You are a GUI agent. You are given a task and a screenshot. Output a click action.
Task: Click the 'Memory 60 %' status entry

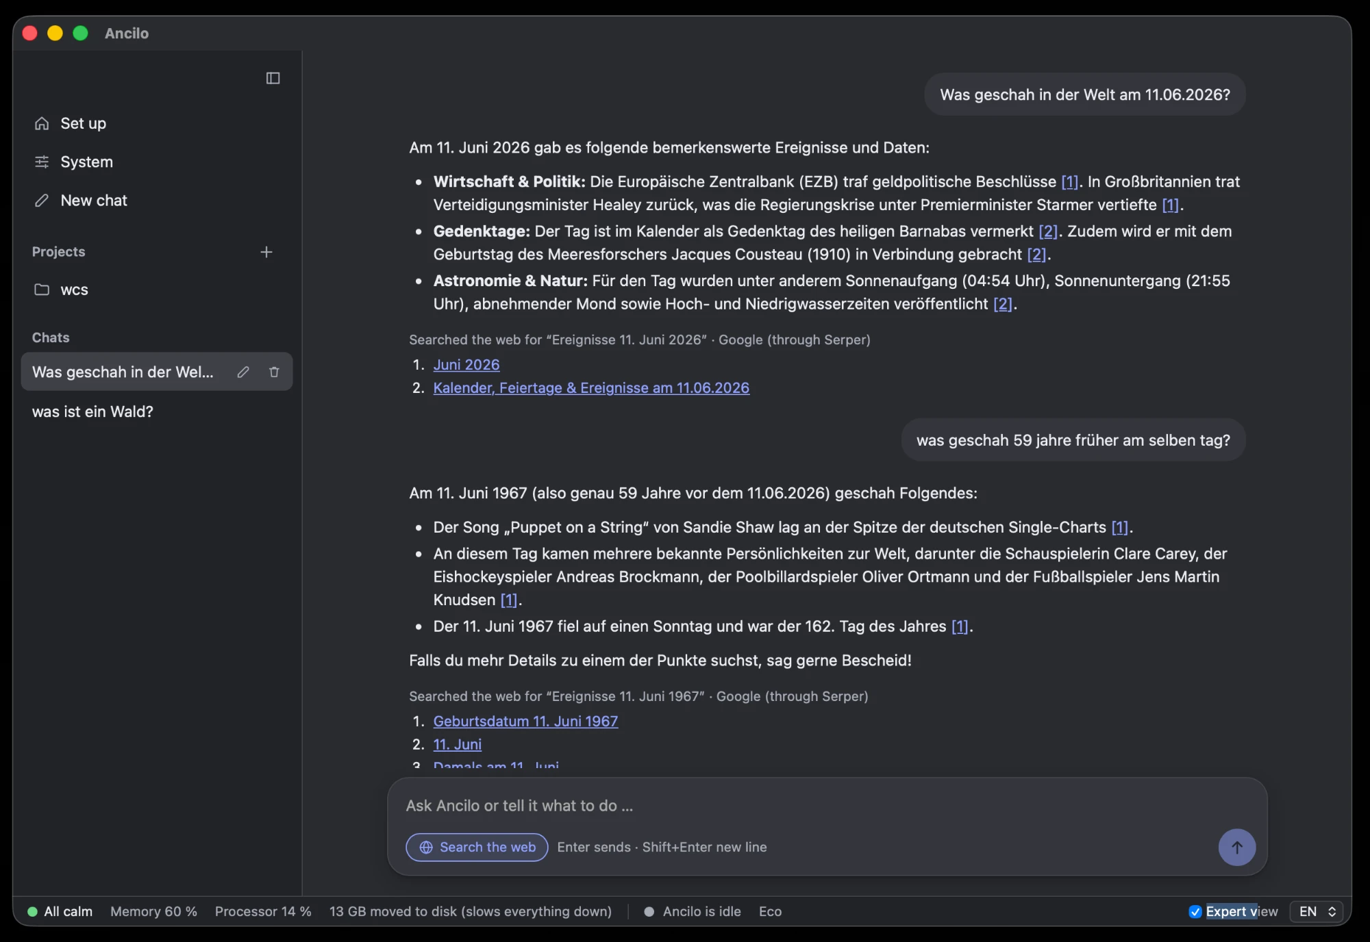tap(153, 911)
